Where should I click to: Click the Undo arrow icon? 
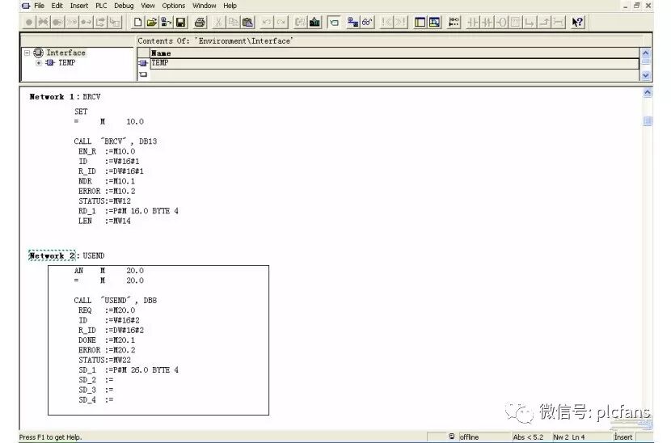pos(267,22)
